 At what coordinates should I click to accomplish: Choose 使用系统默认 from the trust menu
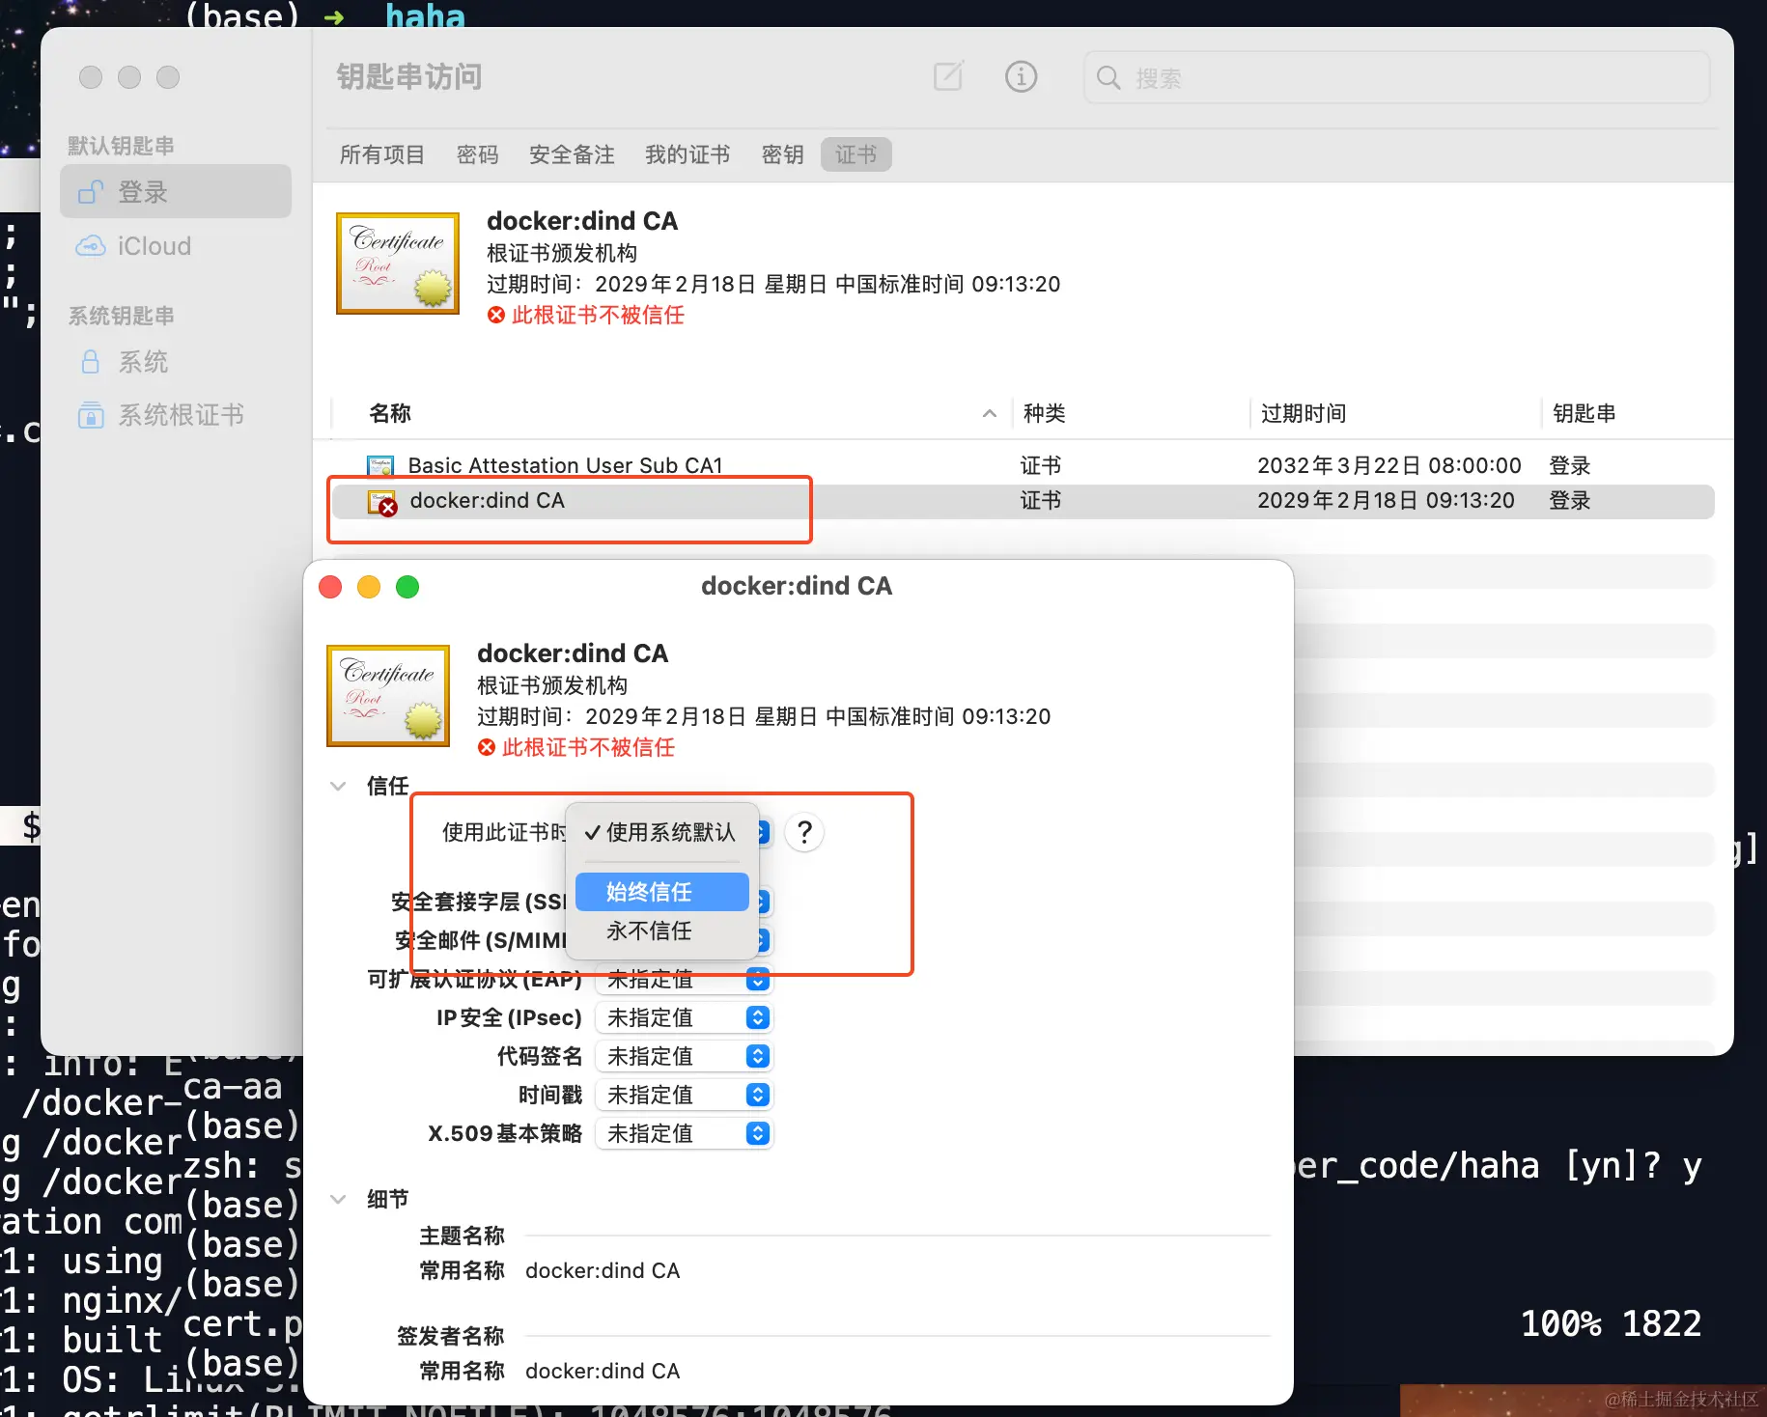click(x=662, y=832)
